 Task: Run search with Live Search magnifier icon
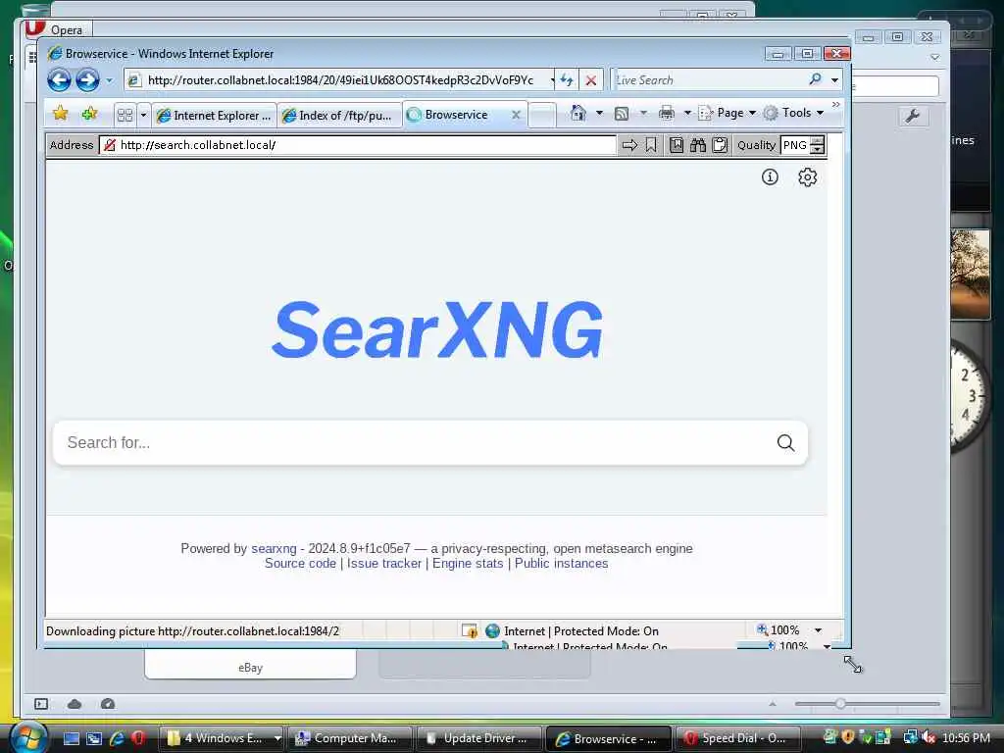(x=815, y=79)
